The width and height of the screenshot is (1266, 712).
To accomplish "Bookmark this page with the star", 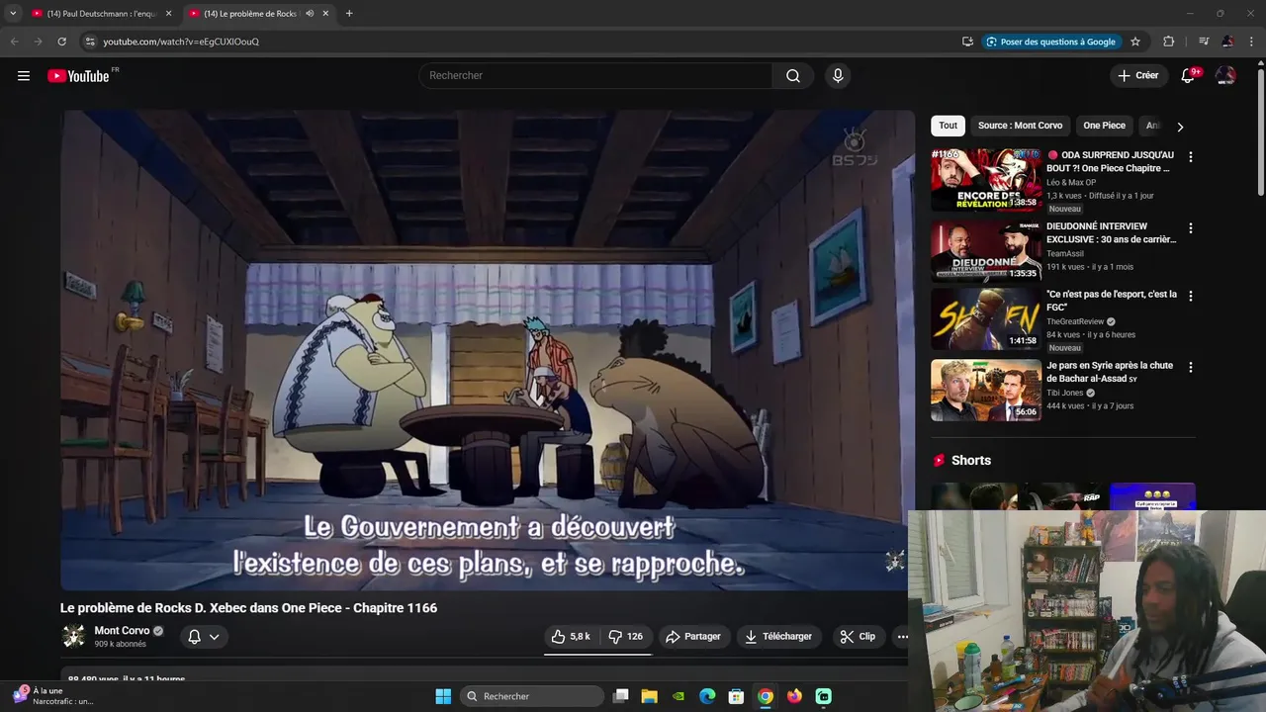I will 1135,42.
